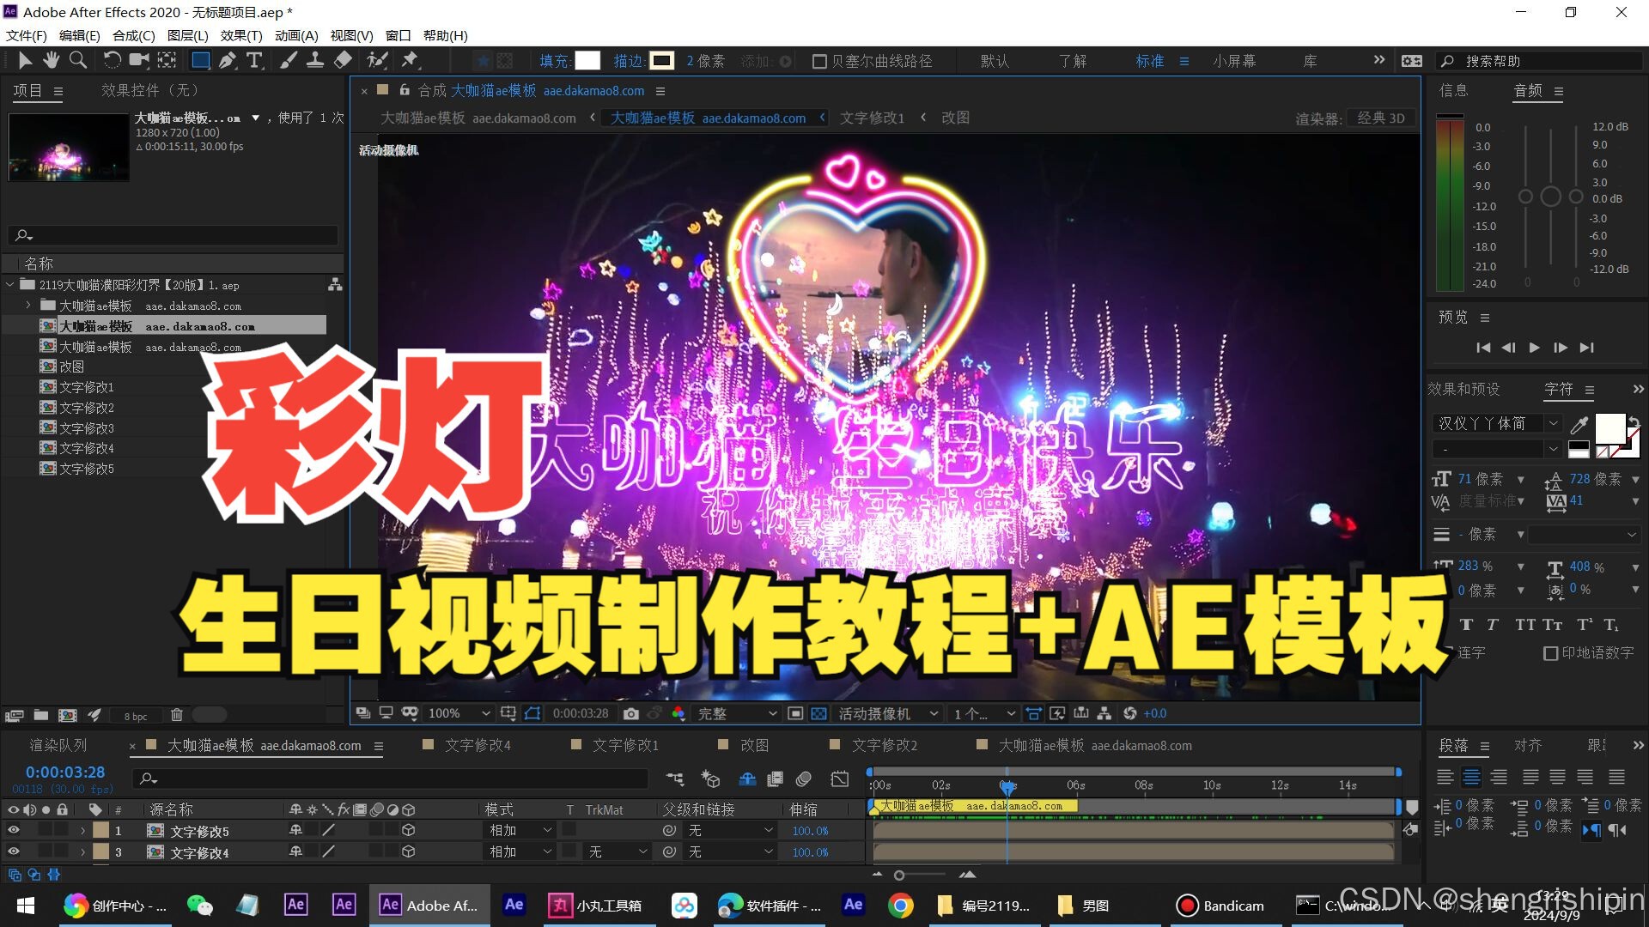This screenshot has width=1649, height=927.
Task: Expand layer 文字修改5 properties
Action: [82, 831]
